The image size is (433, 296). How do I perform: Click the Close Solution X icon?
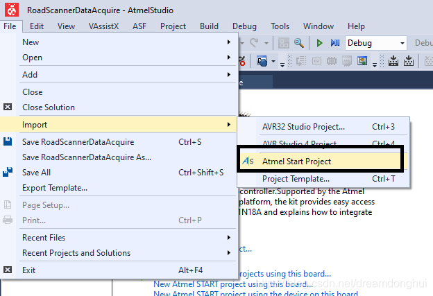[x=8, y=107]
